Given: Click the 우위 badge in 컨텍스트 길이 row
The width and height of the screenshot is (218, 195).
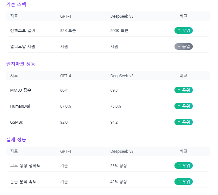Looking at the screenshot, I should (x=184, y=30).
